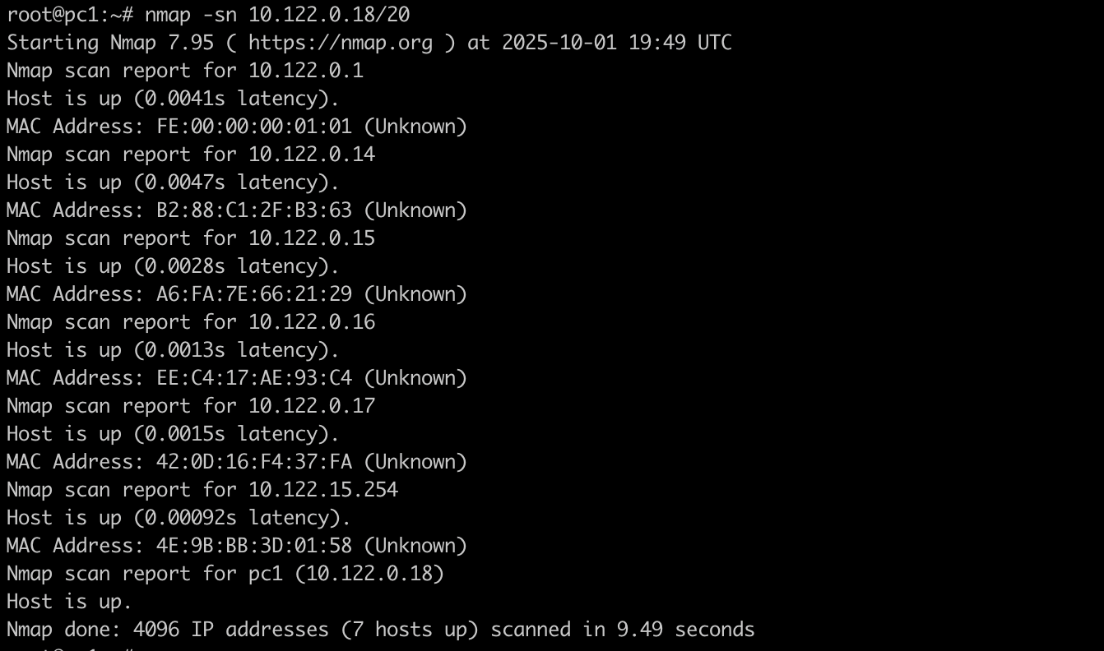
Task: Click IP address 10.122.0.1 in scan report
Action: pyautogui.click(x=305, y=71)
